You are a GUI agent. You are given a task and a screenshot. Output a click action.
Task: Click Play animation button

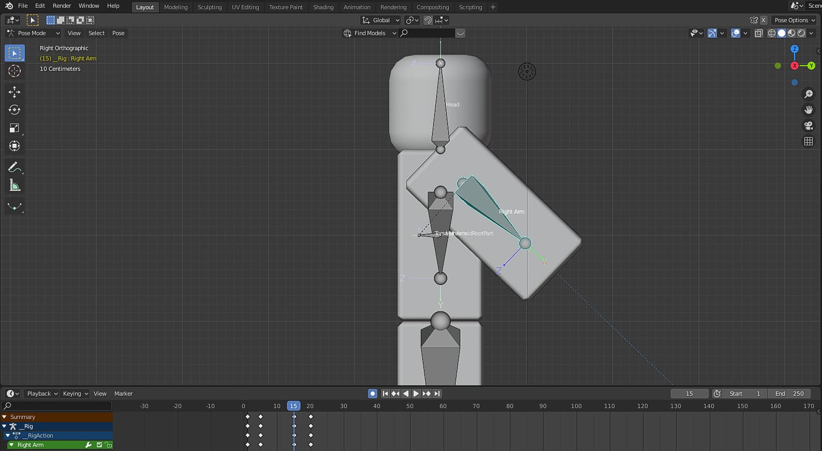coord(416,394)
